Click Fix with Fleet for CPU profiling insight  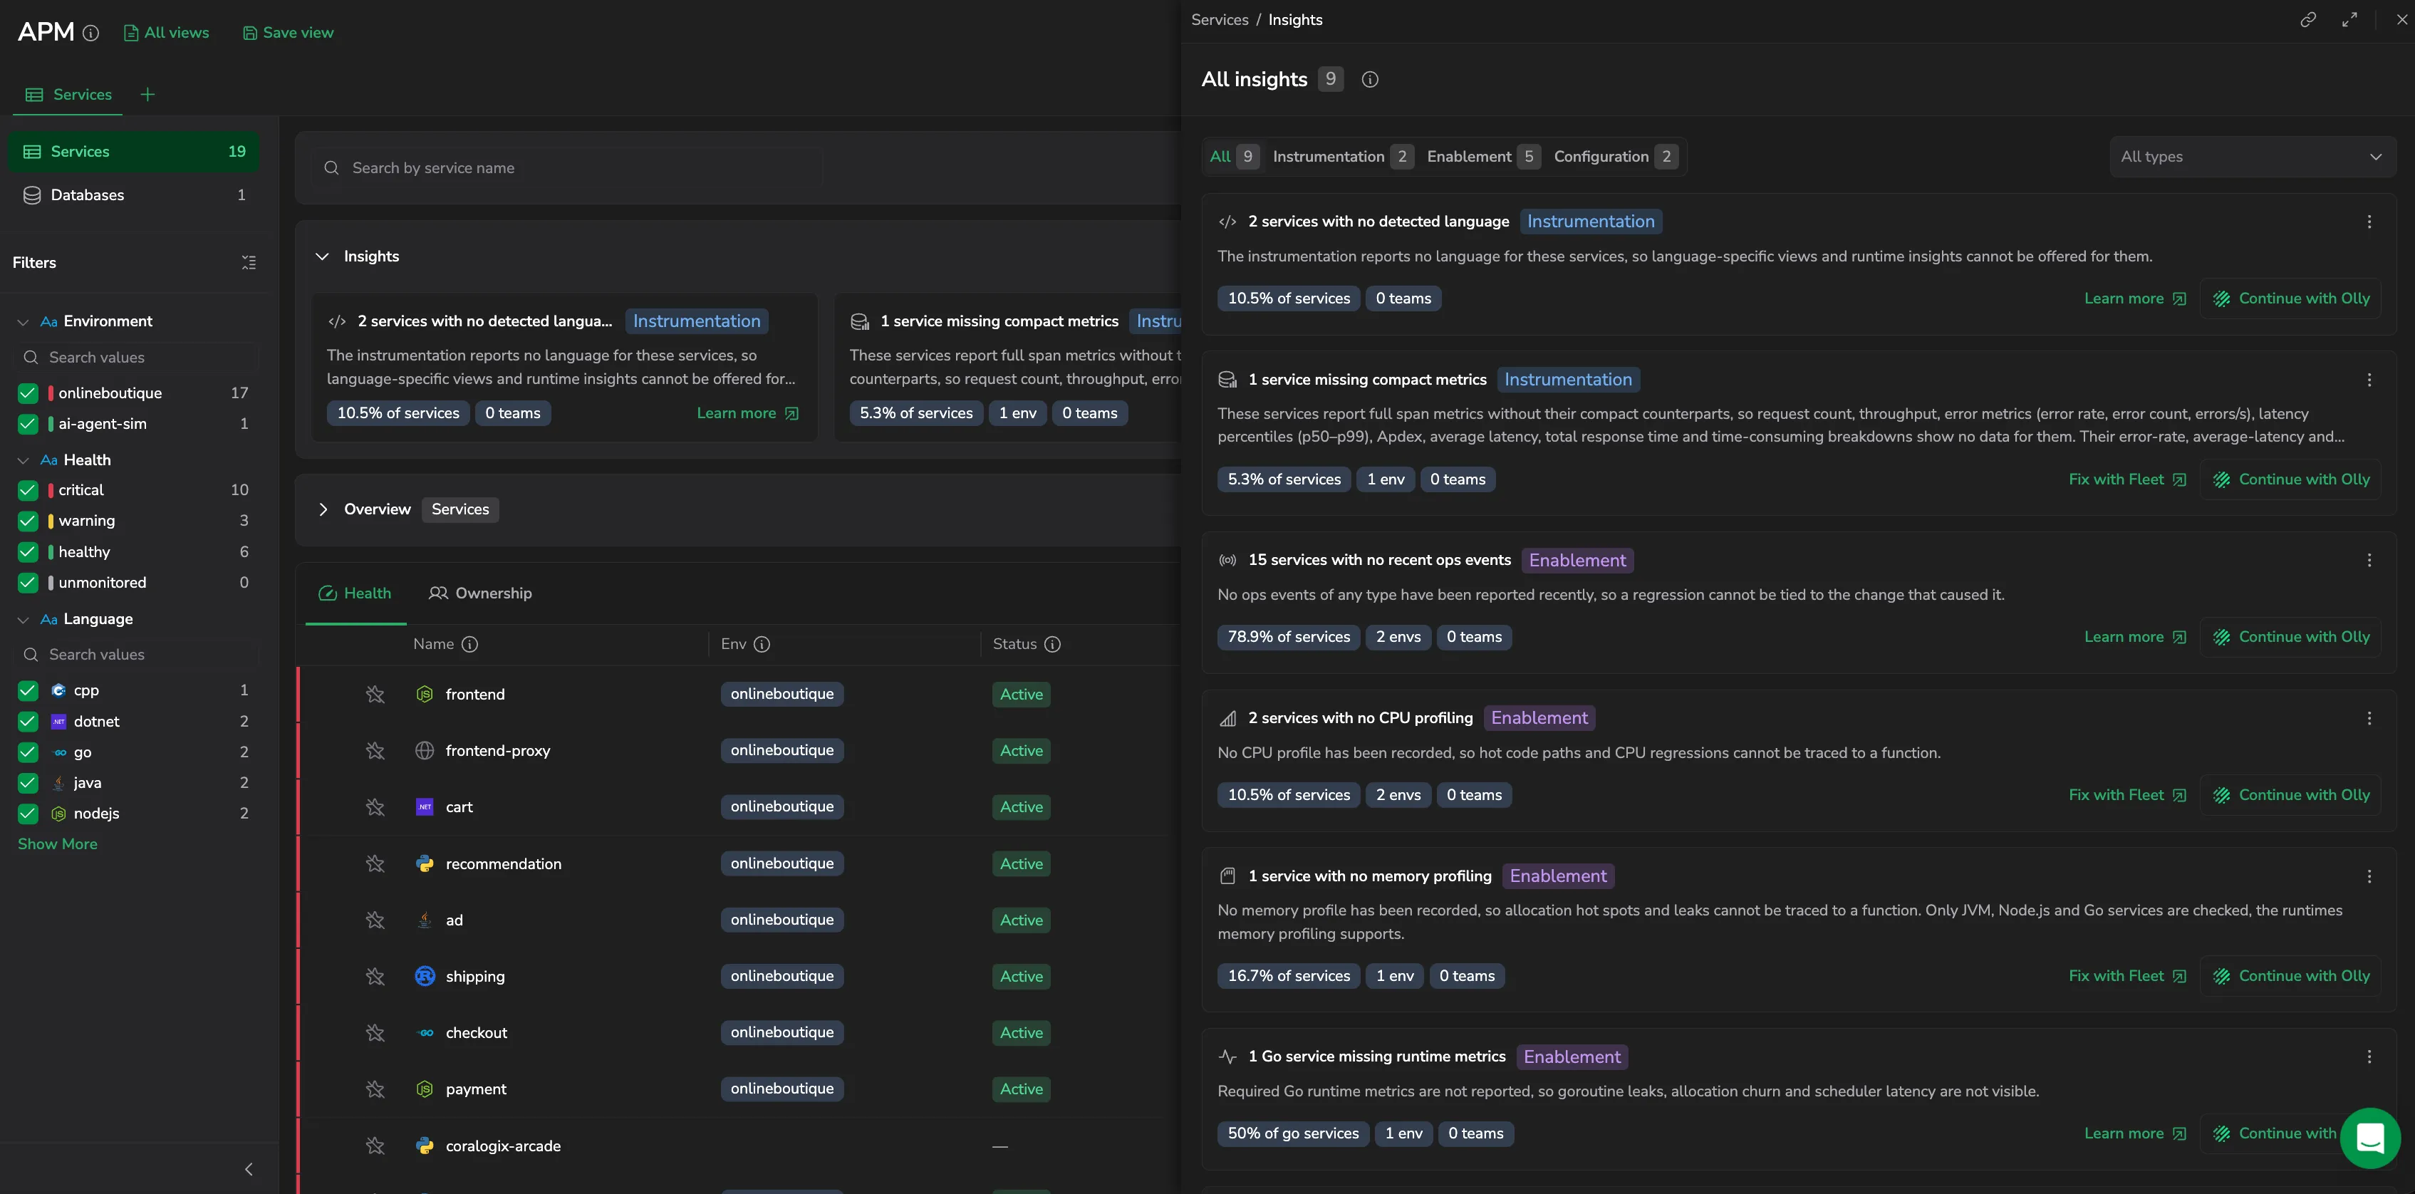point(2126,795)
